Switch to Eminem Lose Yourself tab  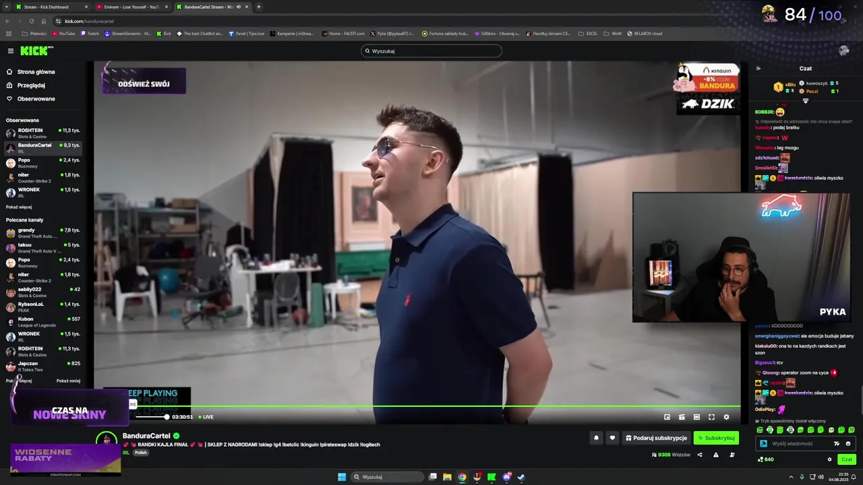click(131, 7)
